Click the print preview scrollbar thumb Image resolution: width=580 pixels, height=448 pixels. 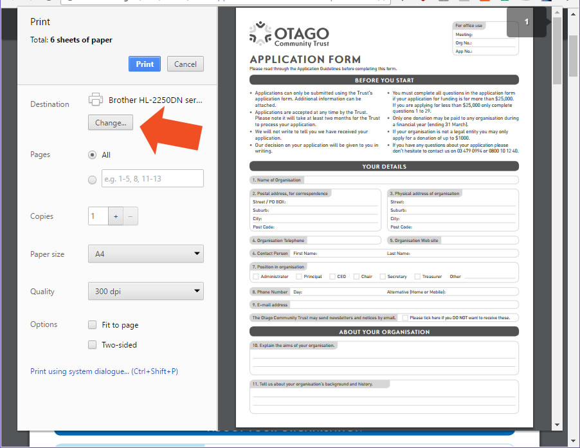tap(556, 51)
